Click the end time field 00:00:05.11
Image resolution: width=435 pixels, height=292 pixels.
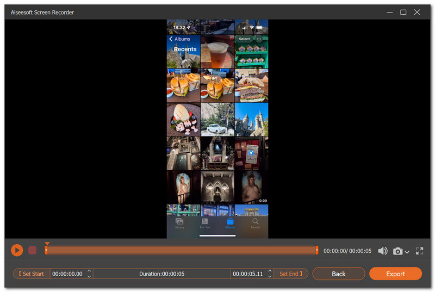click(248, 274)
